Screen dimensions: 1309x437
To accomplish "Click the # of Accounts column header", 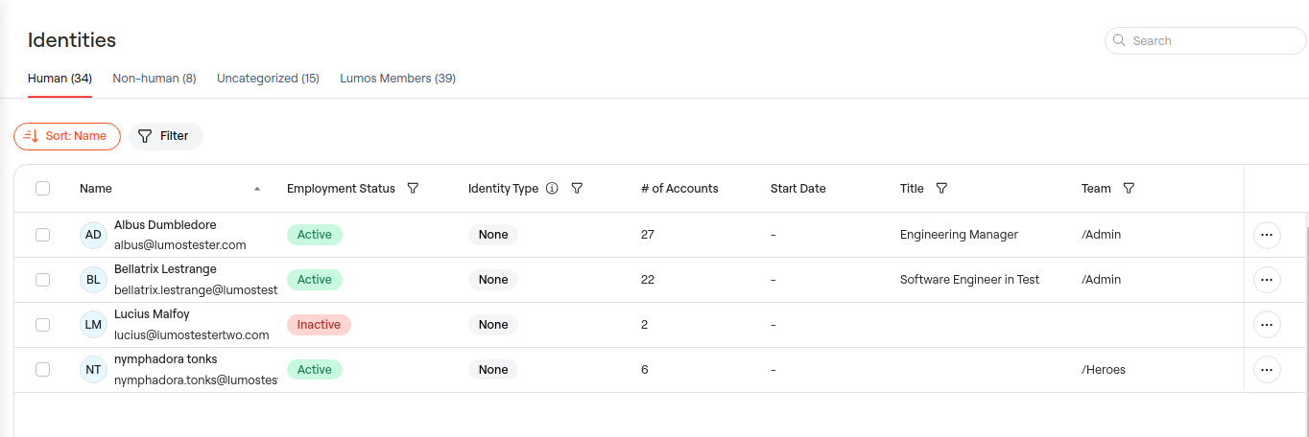I will pyautogui.click(x=679, y=189).
